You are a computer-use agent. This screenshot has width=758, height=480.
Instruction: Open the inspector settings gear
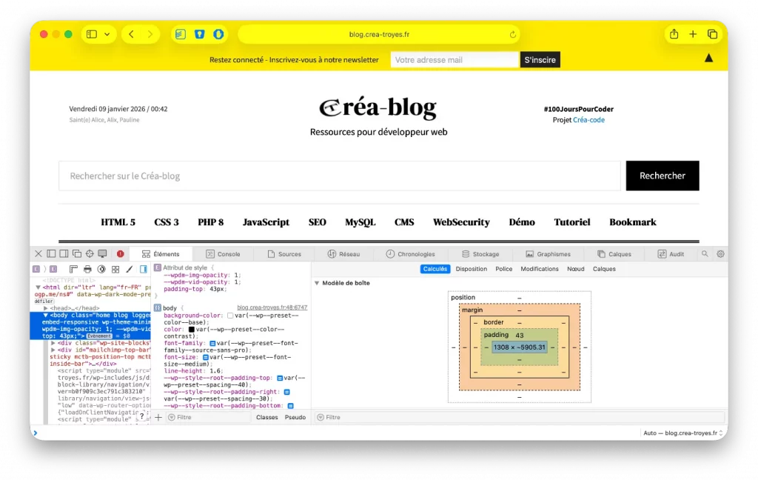[x=720, y=253]
